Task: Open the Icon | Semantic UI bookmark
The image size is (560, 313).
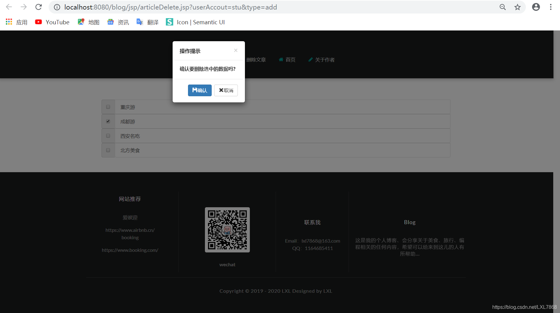Action: click(x=195, y=22)
